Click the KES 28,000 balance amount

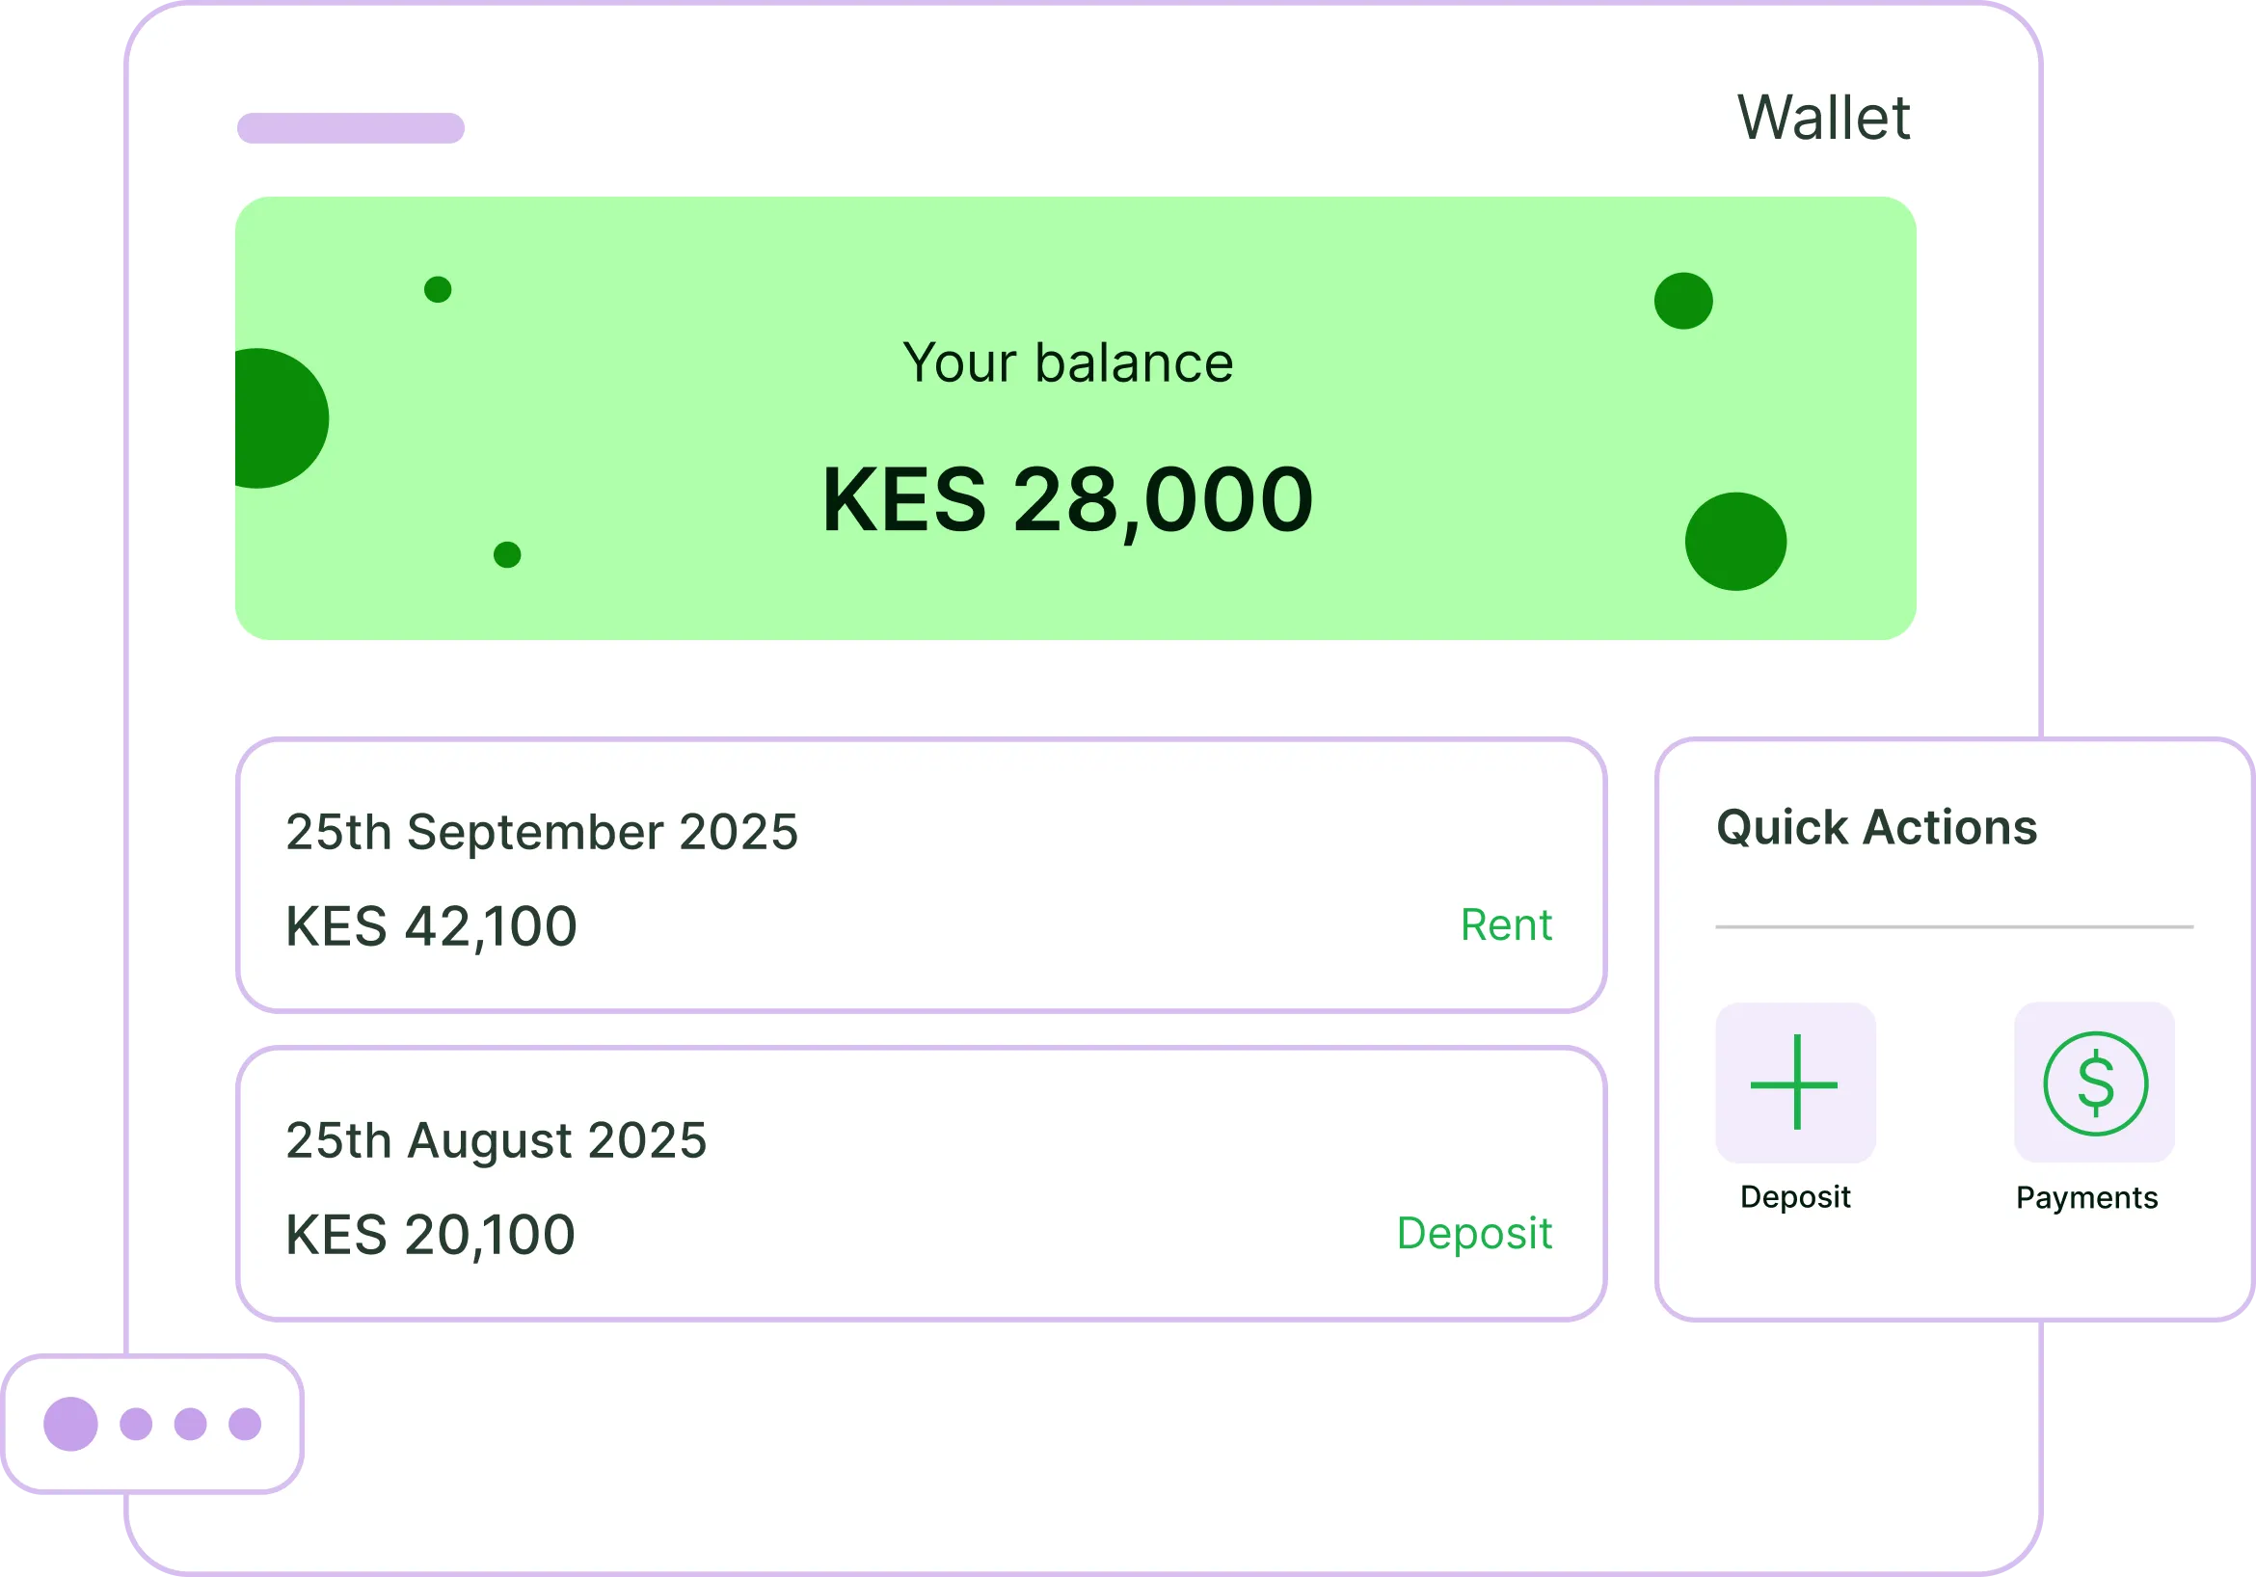[1067, 500]
